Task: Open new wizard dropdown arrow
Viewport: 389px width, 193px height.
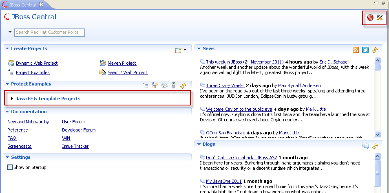Action: 185,50
